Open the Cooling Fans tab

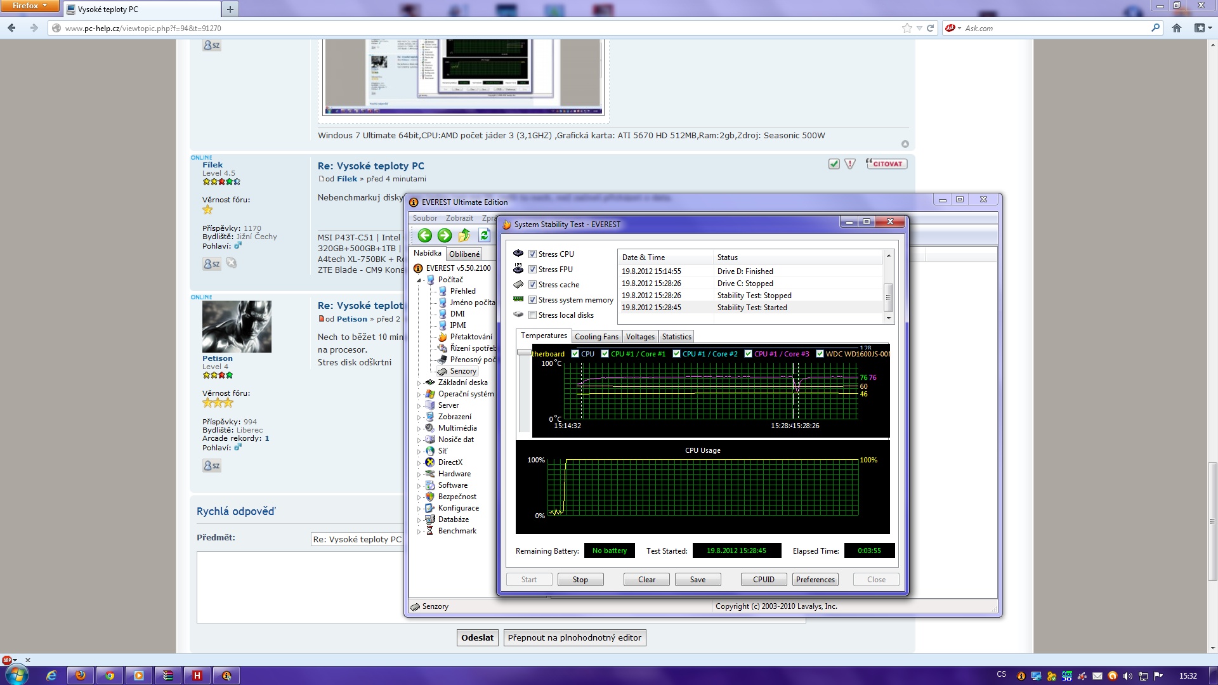point(596,337)
